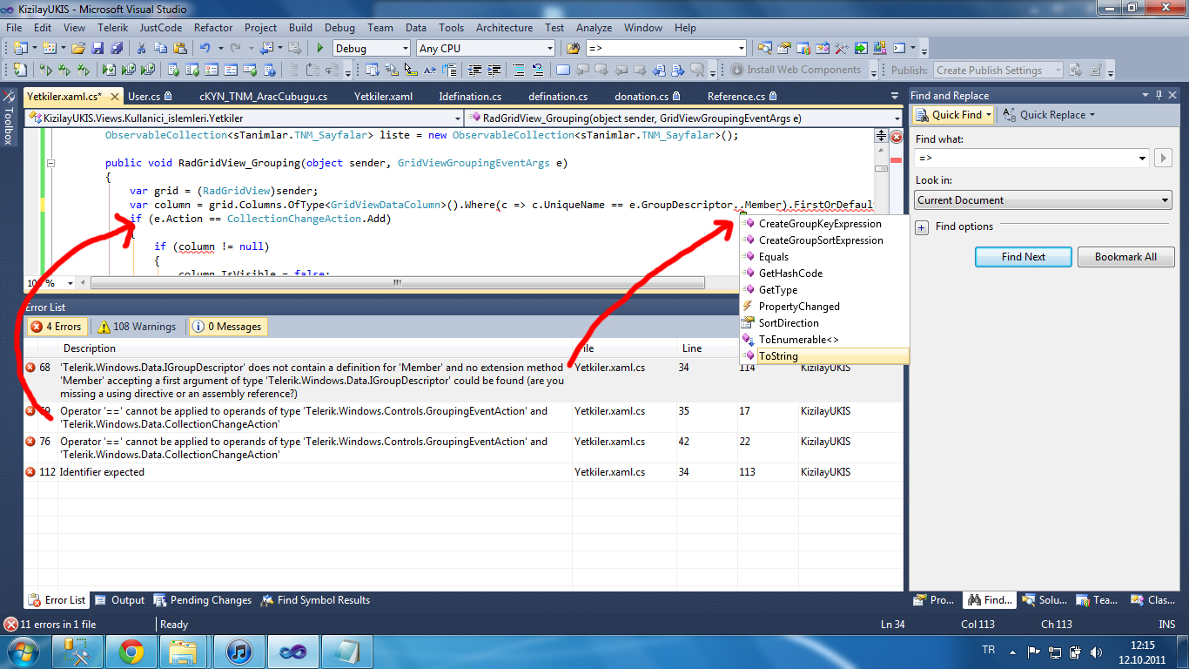Select ToString in the IntelliSense list
1189x669 pixels.
(778, 356)
